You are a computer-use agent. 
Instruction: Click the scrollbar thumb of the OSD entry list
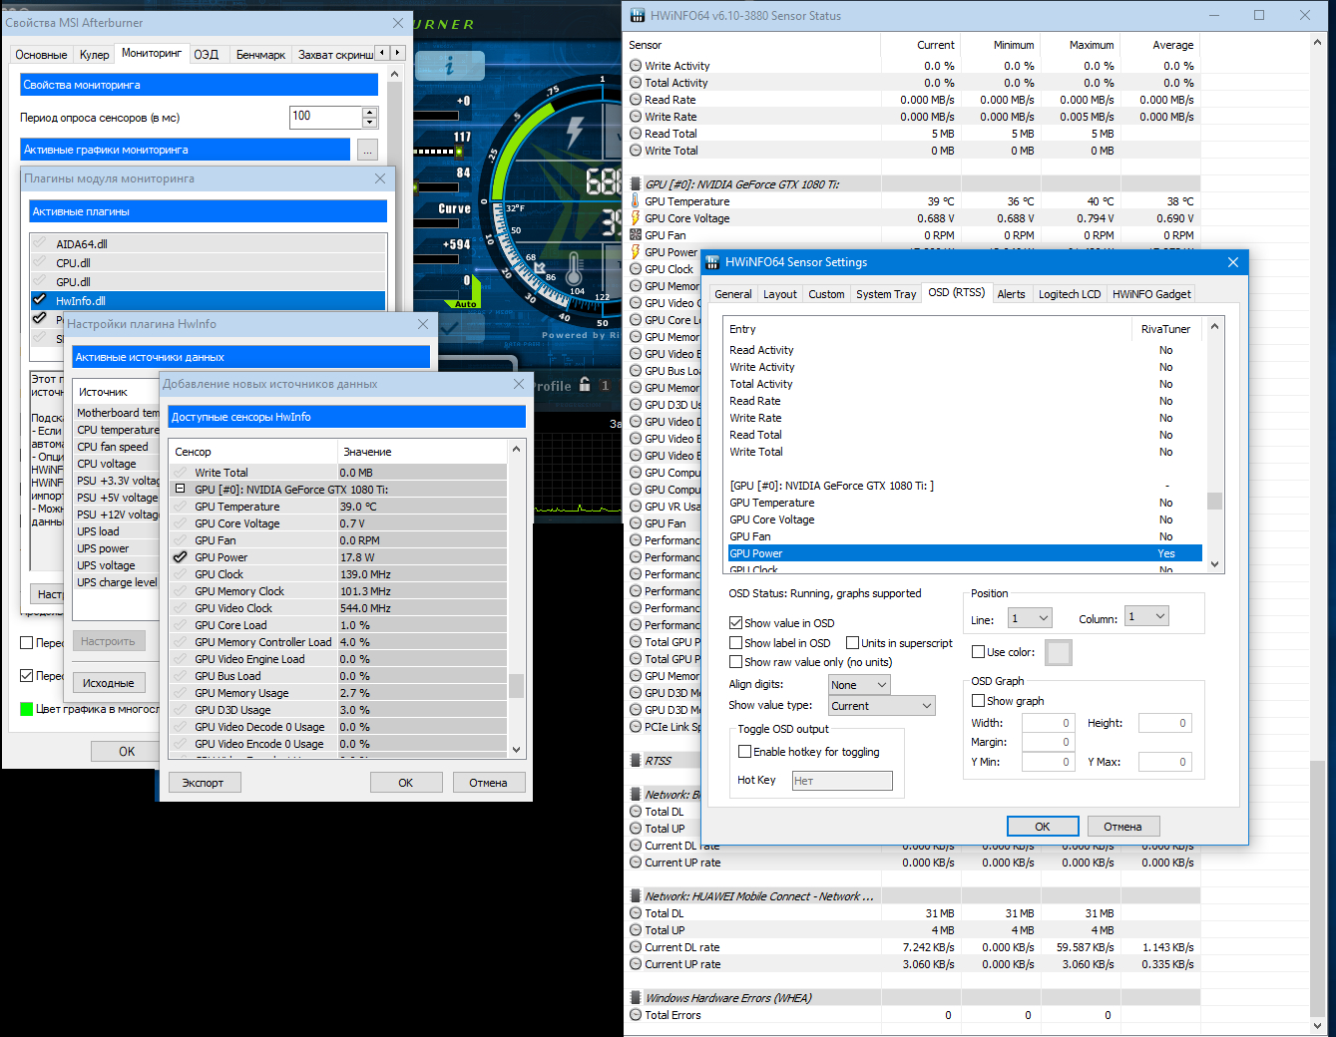[1214, 501]
